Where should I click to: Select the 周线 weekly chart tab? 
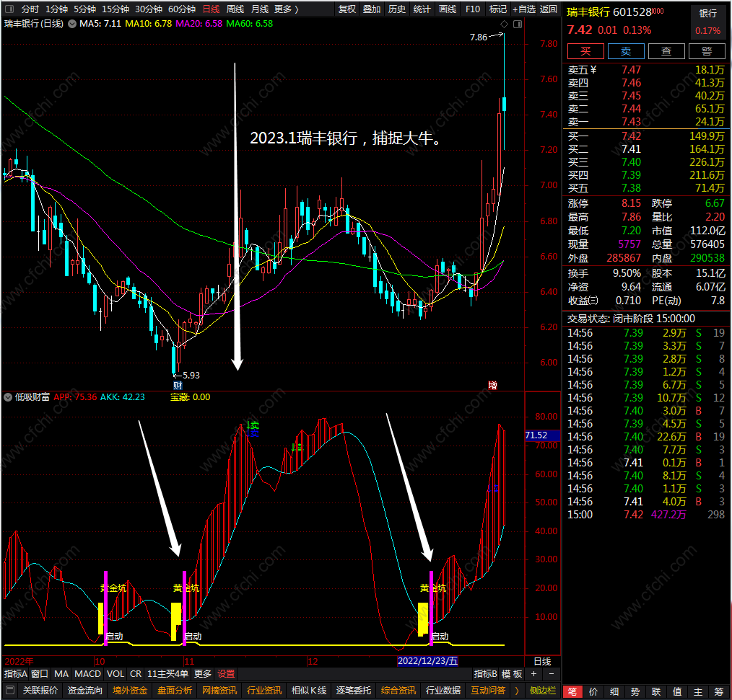(x=235, y=9)
